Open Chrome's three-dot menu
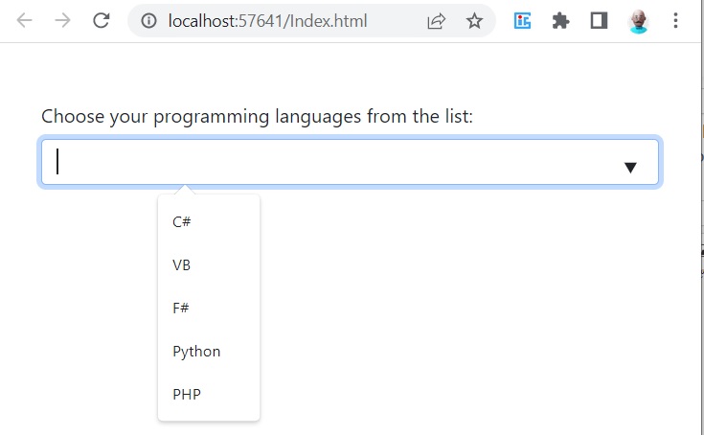 675,21
